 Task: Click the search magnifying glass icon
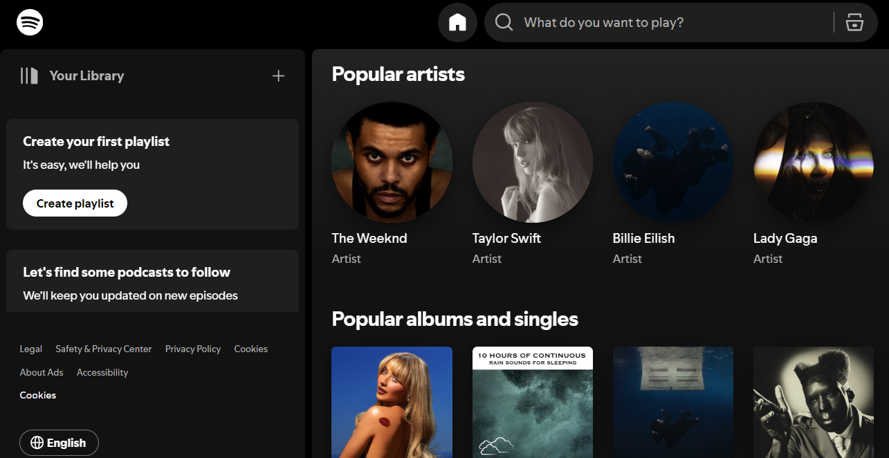[503, 22]
